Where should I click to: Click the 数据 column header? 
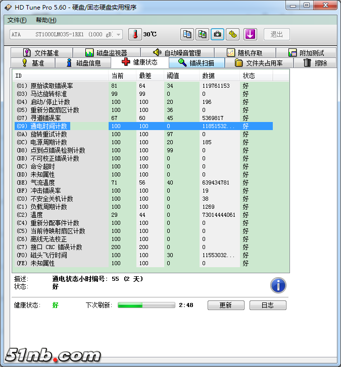coord(208,76)
